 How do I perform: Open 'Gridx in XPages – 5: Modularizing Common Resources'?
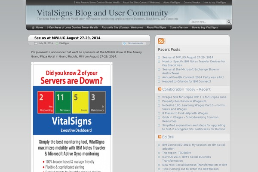tap(190, 119)
